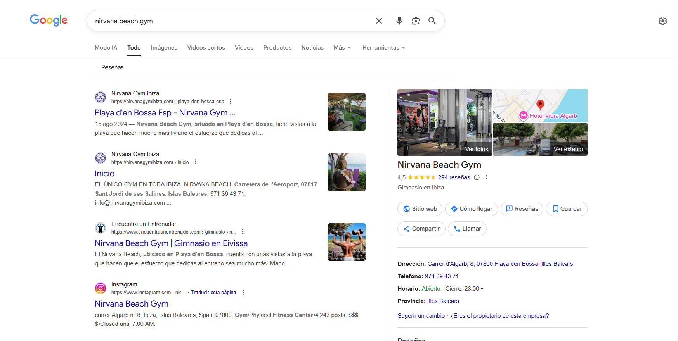Viewport: 678px width, 341px height.
Task: Click the magnifying glass search icon
Action: click(432, 21)
